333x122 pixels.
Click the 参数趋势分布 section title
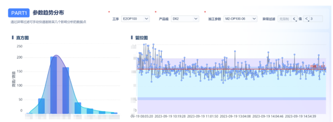click(x=48, y=13)
